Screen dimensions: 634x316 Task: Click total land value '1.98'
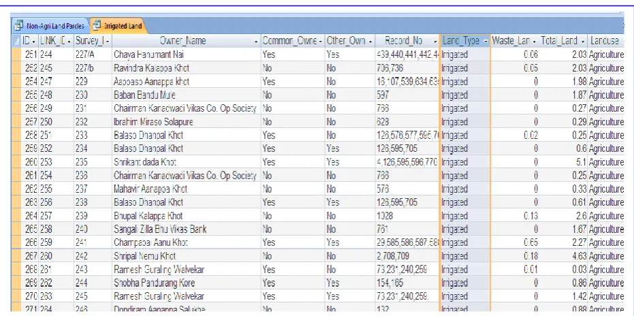pyautogui.click(x=563, y=81)
